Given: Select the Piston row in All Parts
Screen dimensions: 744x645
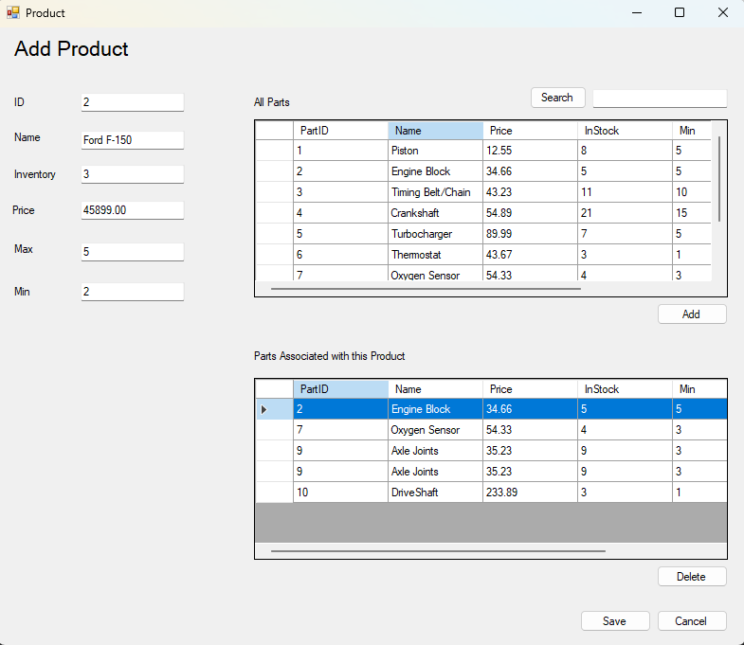Looking at the screenshot, I should tap(483, 151).
